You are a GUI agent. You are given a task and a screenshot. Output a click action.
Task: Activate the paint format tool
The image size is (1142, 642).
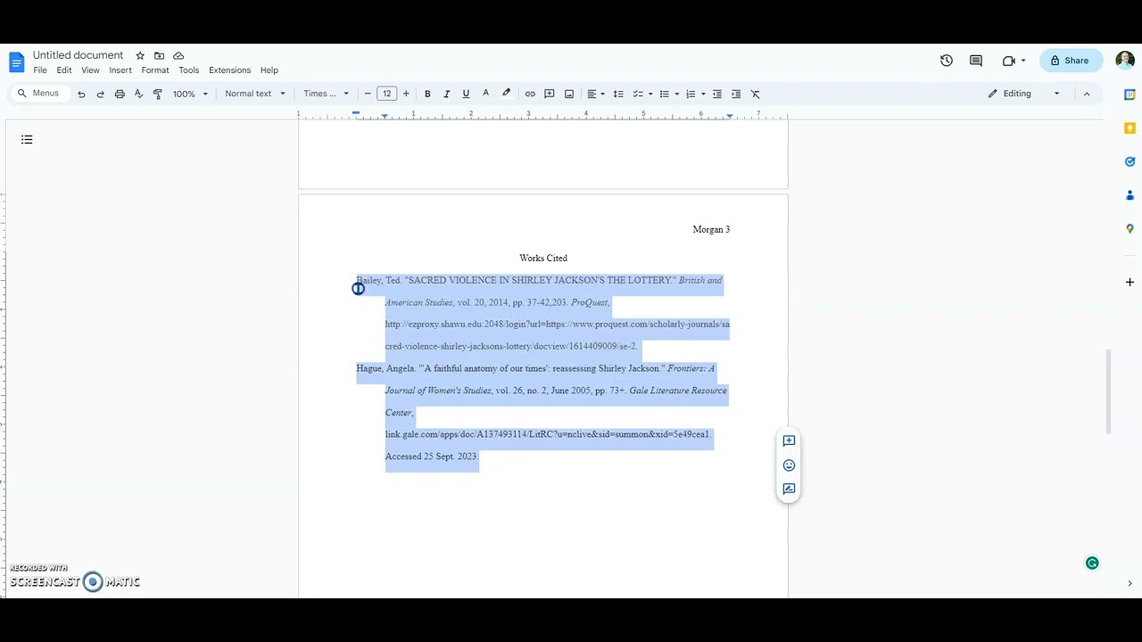[x=158, y=94]
